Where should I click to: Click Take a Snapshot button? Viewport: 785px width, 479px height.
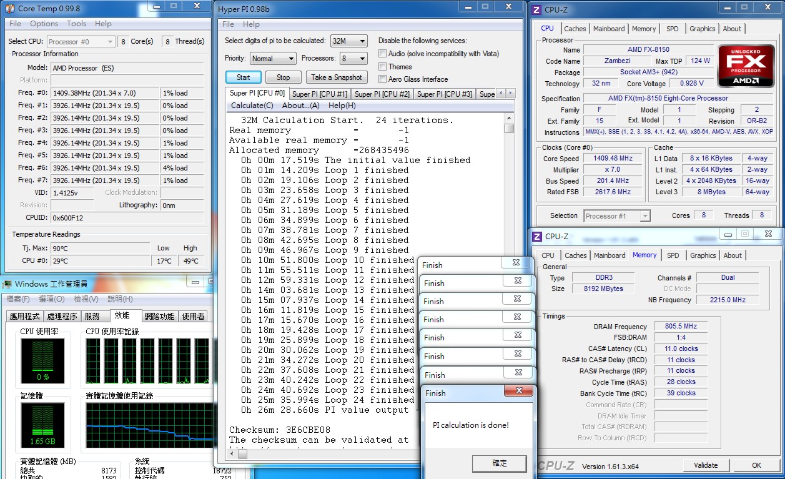pyautogui.click(x=337, y=77)
